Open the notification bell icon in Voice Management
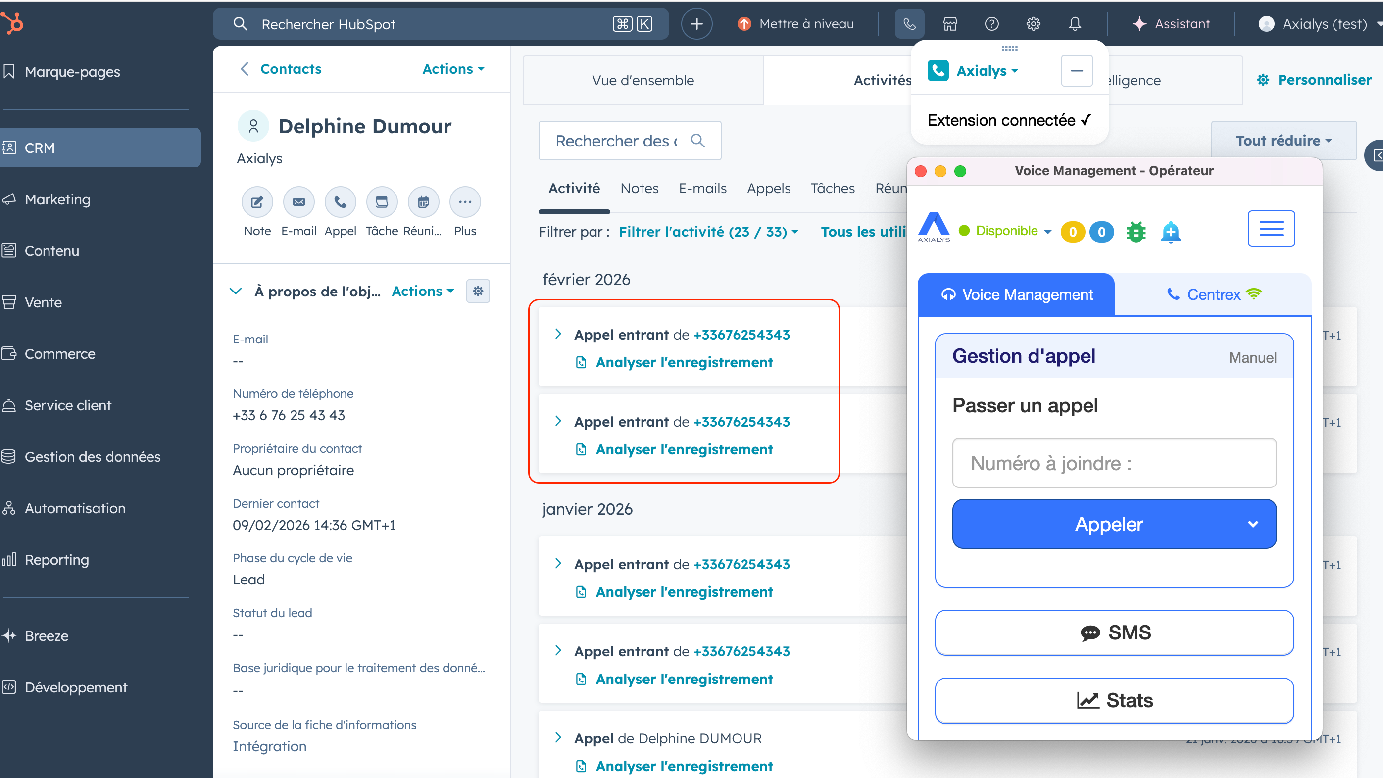This screenshot has width=1383, height=778. (1171, 232)
